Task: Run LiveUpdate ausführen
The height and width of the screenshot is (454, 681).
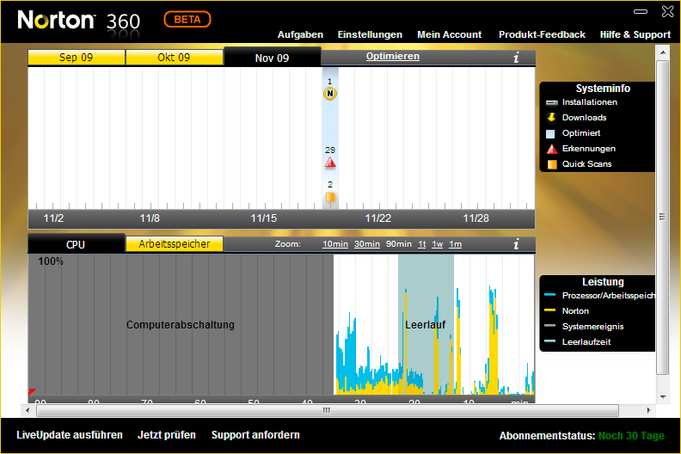Action: click(x=70, y=435)
